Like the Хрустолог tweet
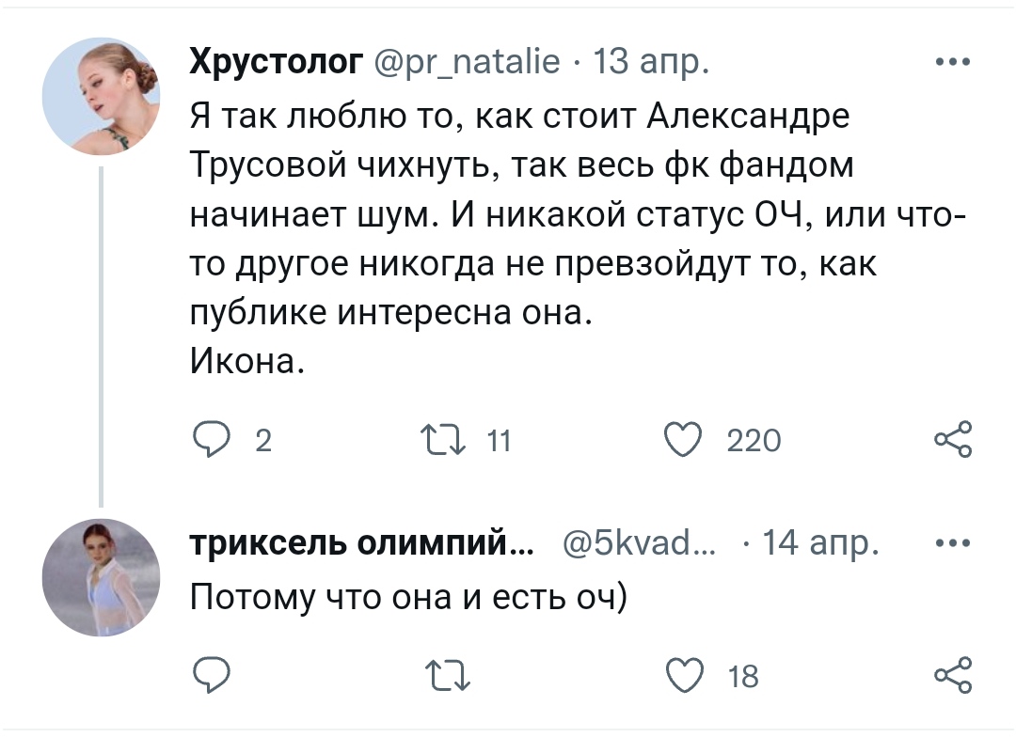 683,439
